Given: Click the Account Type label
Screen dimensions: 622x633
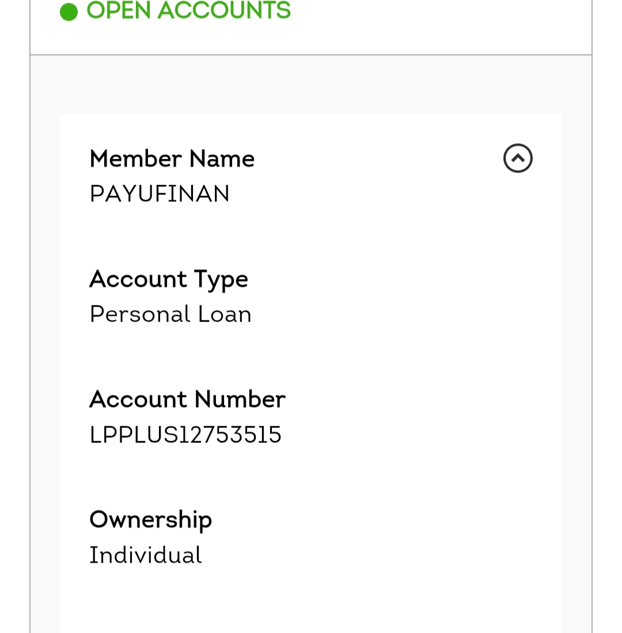Looking at the screenshot, I should tap(168, 280).
